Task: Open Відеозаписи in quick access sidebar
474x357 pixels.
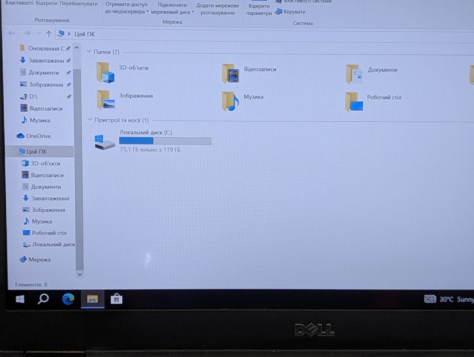Action: tap(42, 109)
